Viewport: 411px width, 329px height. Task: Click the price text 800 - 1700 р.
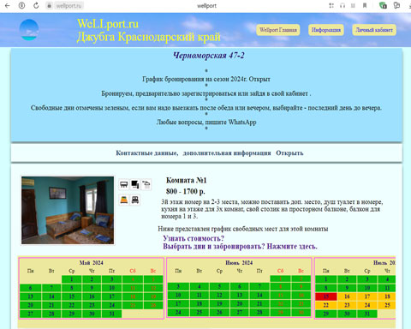186,191
